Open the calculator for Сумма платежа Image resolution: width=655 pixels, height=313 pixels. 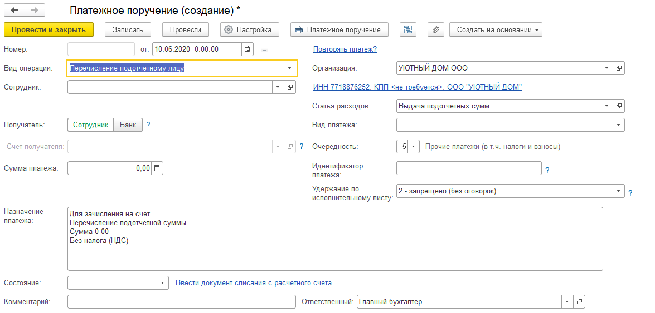pyautogui.click(x=157, y=168)
